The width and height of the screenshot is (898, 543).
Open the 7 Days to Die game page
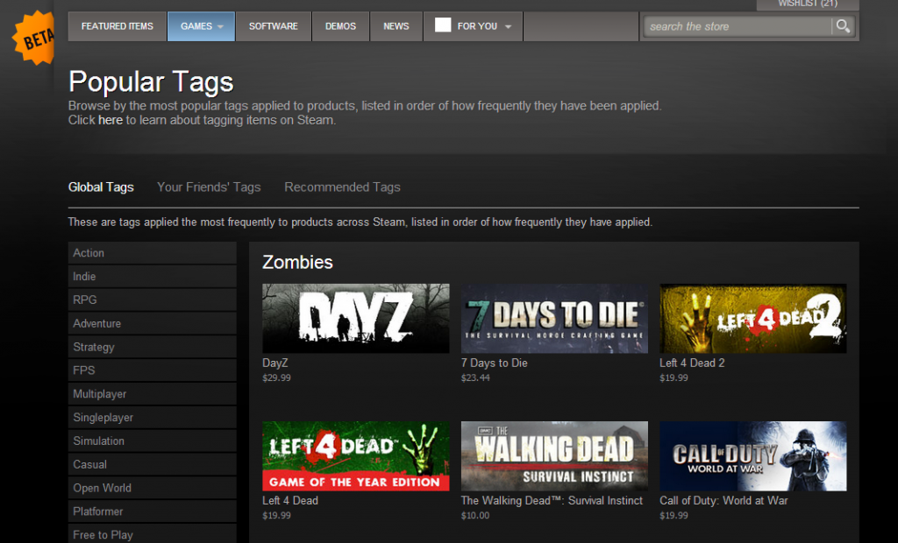[553, 318]
